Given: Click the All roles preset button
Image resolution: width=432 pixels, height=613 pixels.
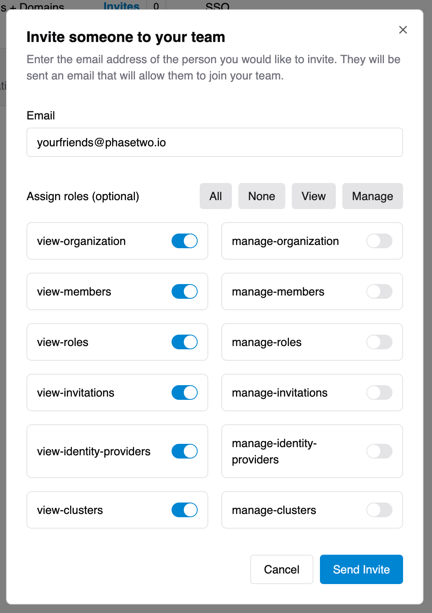Looking at the screenshot, I should [216, 196].
